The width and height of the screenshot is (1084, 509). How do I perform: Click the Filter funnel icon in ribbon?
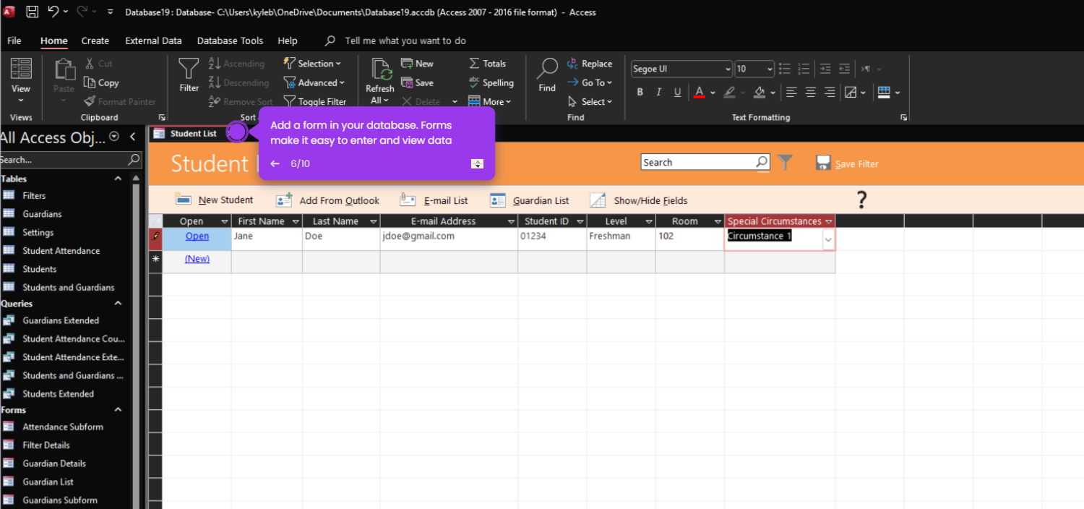pyautogui.click(x=189, y=76)
